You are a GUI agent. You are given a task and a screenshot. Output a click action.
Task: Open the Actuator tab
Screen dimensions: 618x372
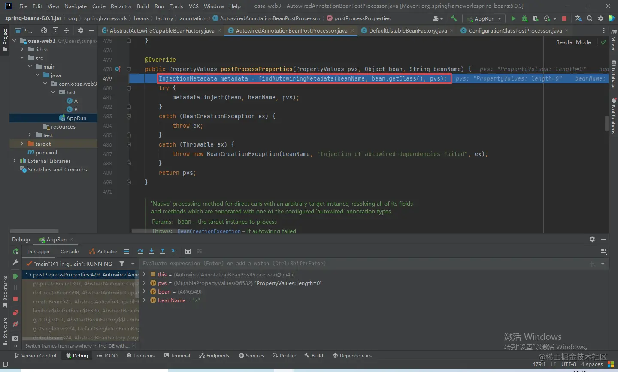(x=103, y=252)
